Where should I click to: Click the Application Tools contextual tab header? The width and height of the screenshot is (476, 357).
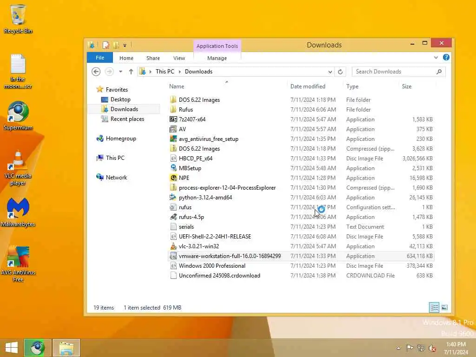[x=217, y=46]
